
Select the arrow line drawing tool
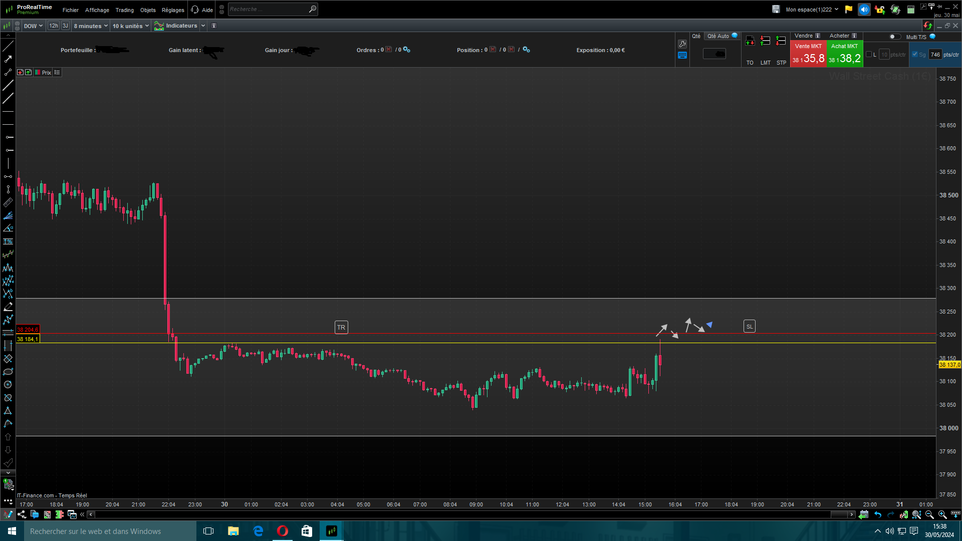(8, 59)
